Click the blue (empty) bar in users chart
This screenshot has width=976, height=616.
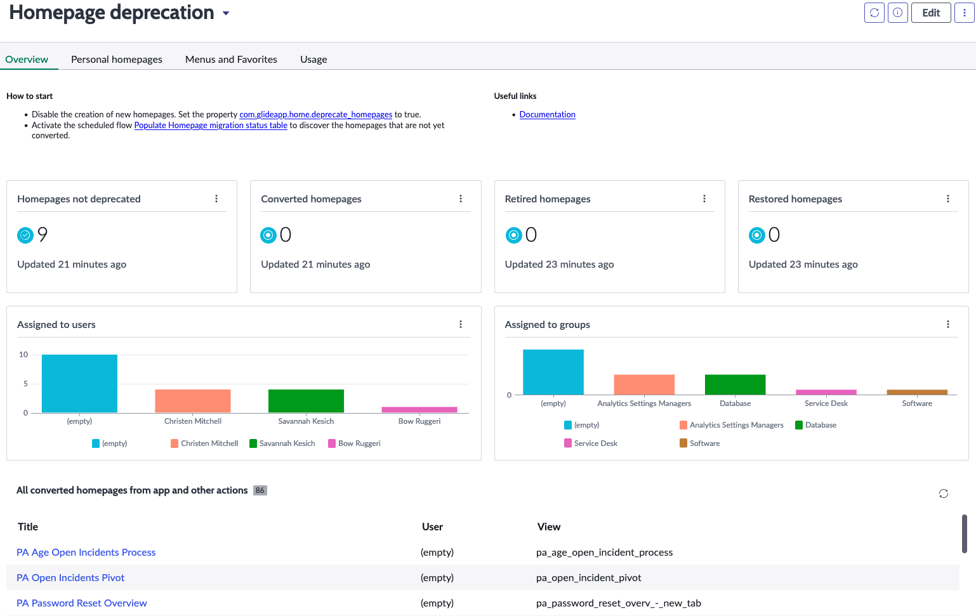point(79,384)
